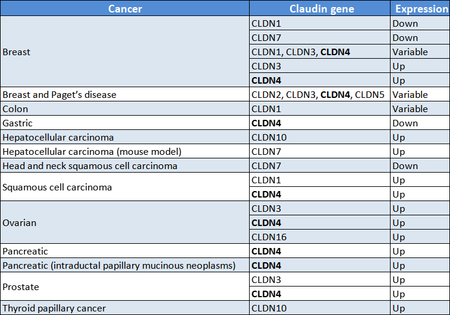Screen dimensions: 450x315
Task: Click the Cancer column header
Action: [125, 9]
